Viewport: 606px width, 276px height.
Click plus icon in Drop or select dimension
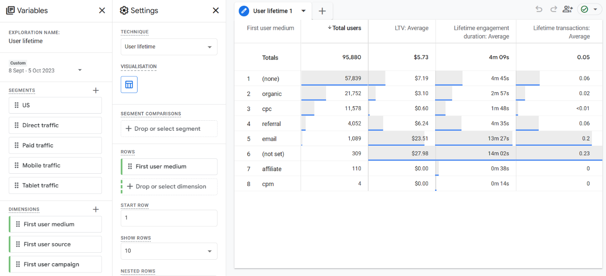[130, 186]
